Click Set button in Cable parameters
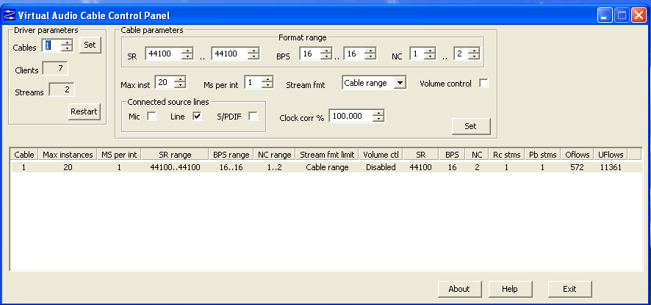The height and width of the screenshot is (305, 651). pos(471,126)
